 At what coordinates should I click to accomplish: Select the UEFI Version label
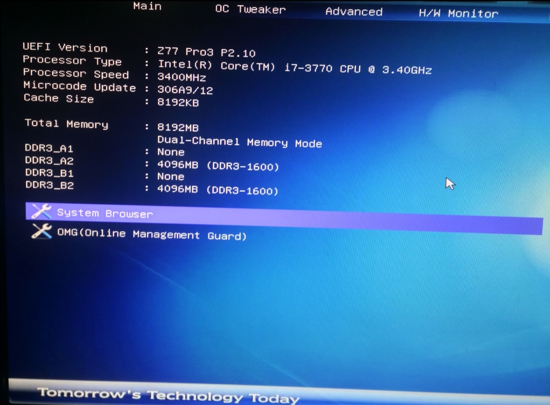[x=65, y=47]
